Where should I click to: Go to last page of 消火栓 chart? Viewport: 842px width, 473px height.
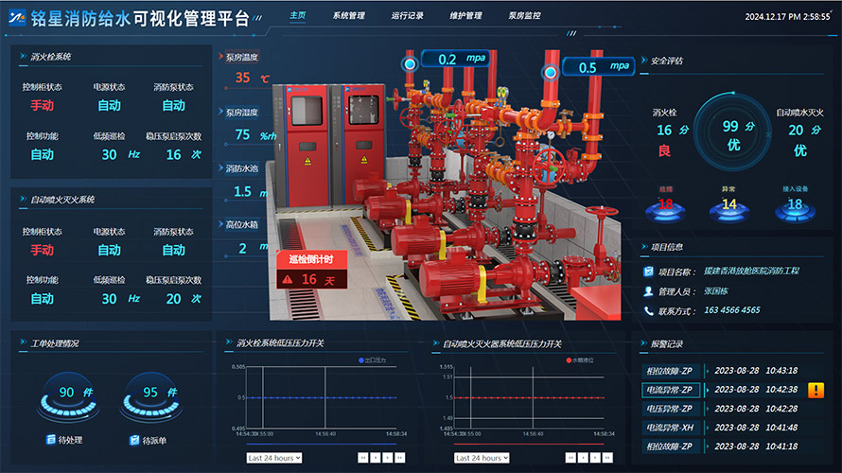399,458
